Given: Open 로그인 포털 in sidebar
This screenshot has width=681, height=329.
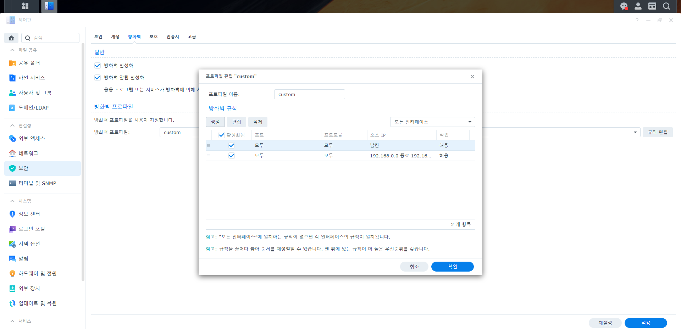Looking at the screenshot, I should click(43, 229).
